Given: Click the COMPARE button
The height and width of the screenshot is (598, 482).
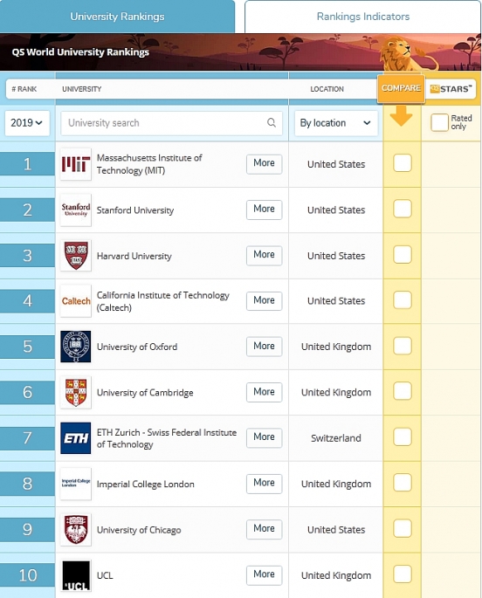Looking at the screenshot, I should click(401, 88).
